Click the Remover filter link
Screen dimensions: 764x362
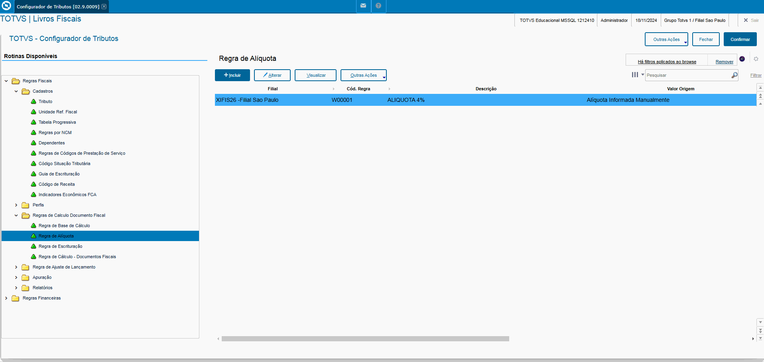724,62
